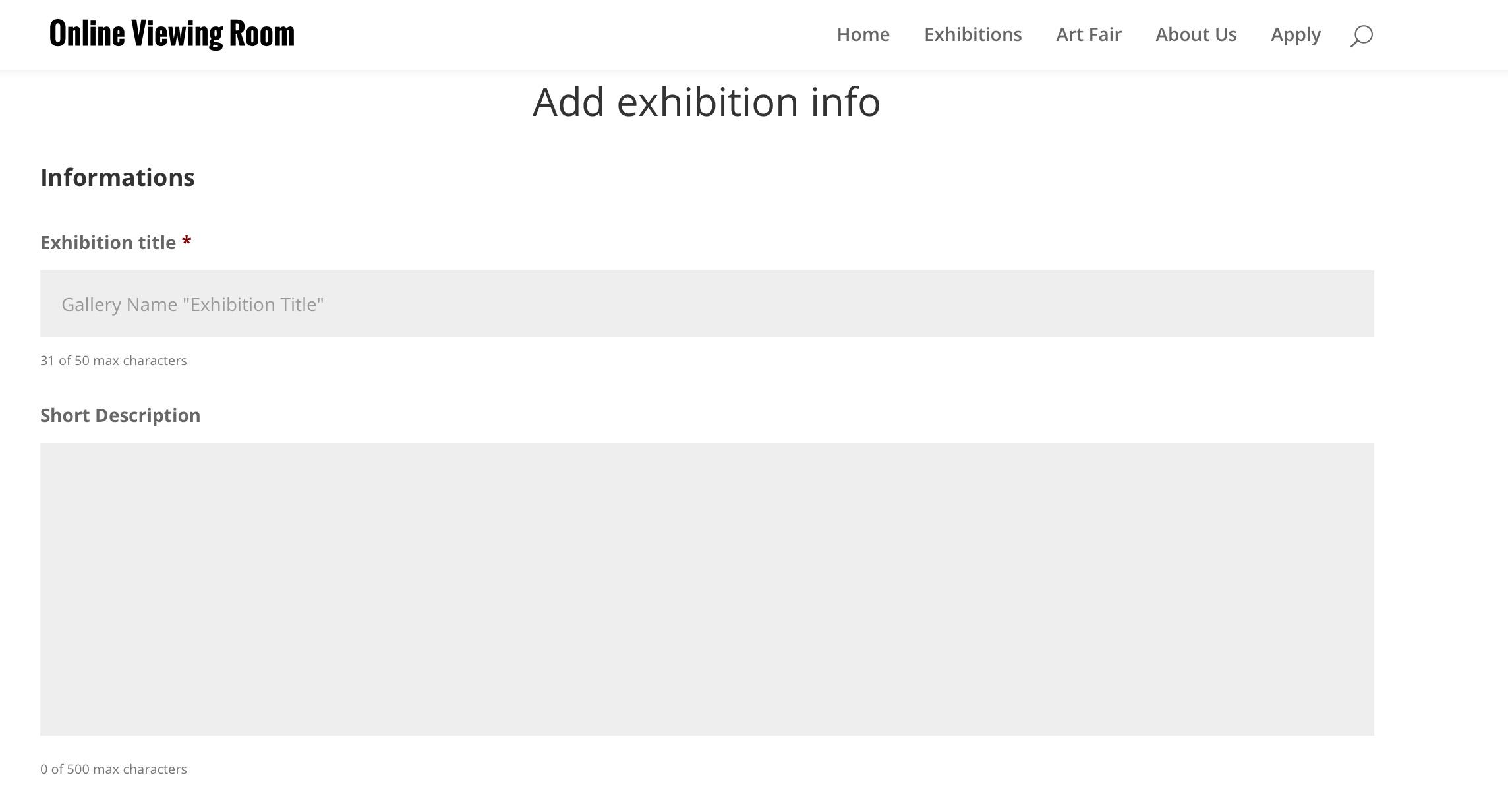
Task: Go to the Home page
Action: coord(863,34)
